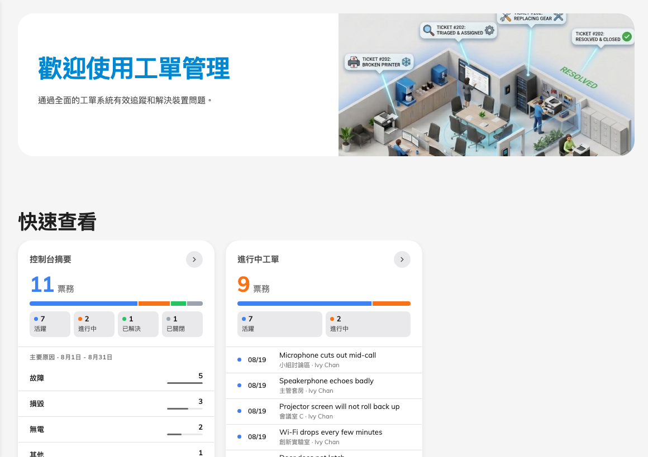The width and height of the screenshot is (648, 457).
Task: Open ticket Wi-Fi drops every few minutes
Action: pos(324,437)
